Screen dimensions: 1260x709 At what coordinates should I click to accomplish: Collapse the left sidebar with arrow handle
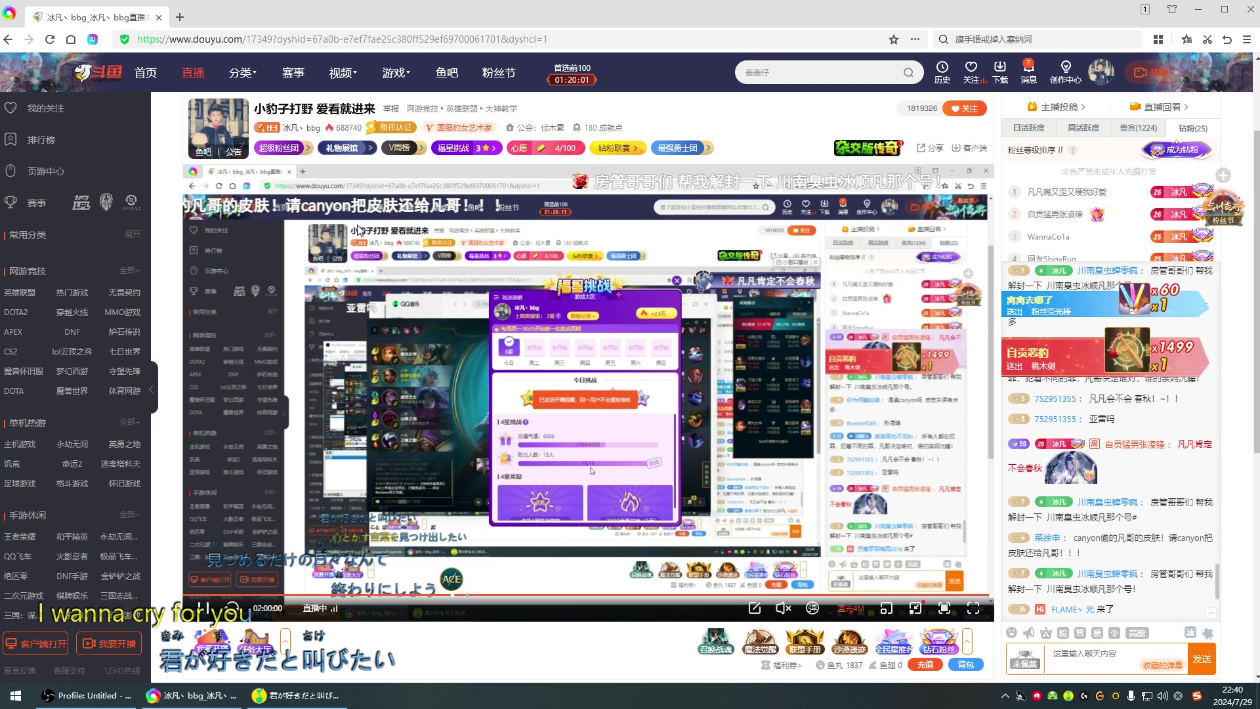(x=152, y=389)
